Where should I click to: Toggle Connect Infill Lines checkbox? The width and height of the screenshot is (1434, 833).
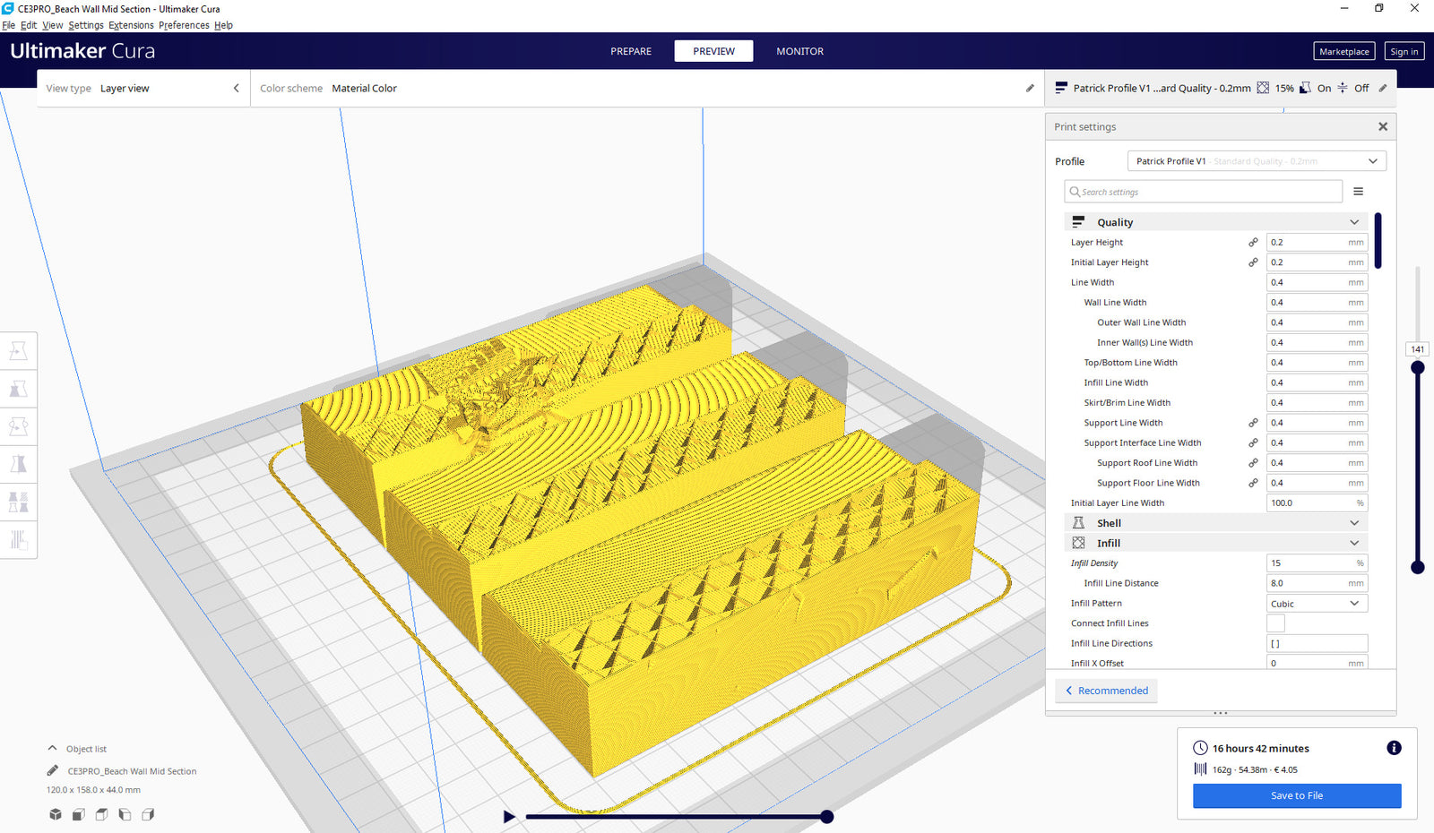[1275, 623]
